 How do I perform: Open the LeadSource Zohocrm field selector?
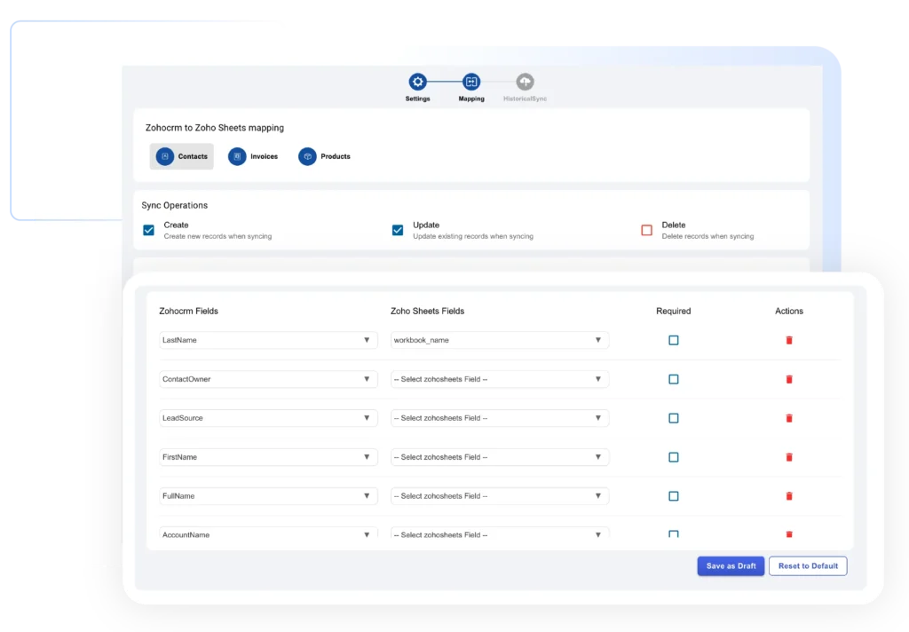click(268, 418)
